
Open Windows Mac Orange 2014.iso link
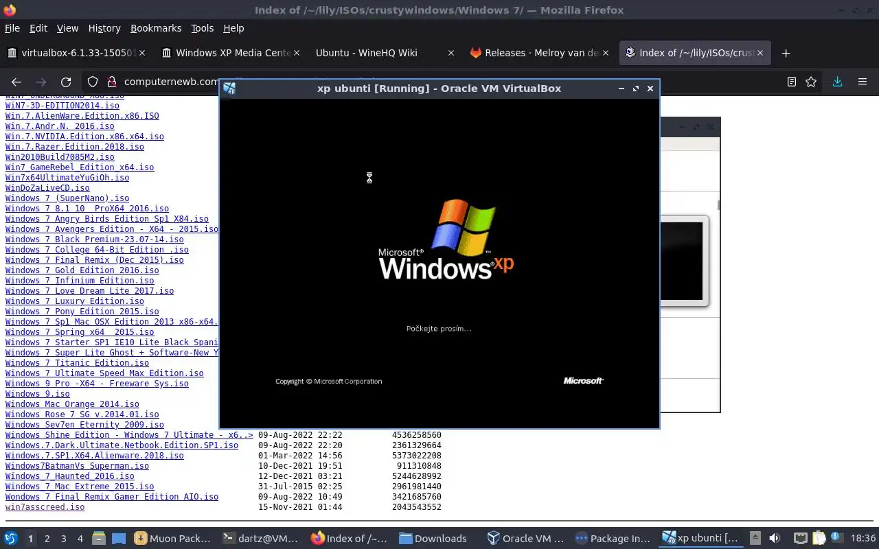72,404
